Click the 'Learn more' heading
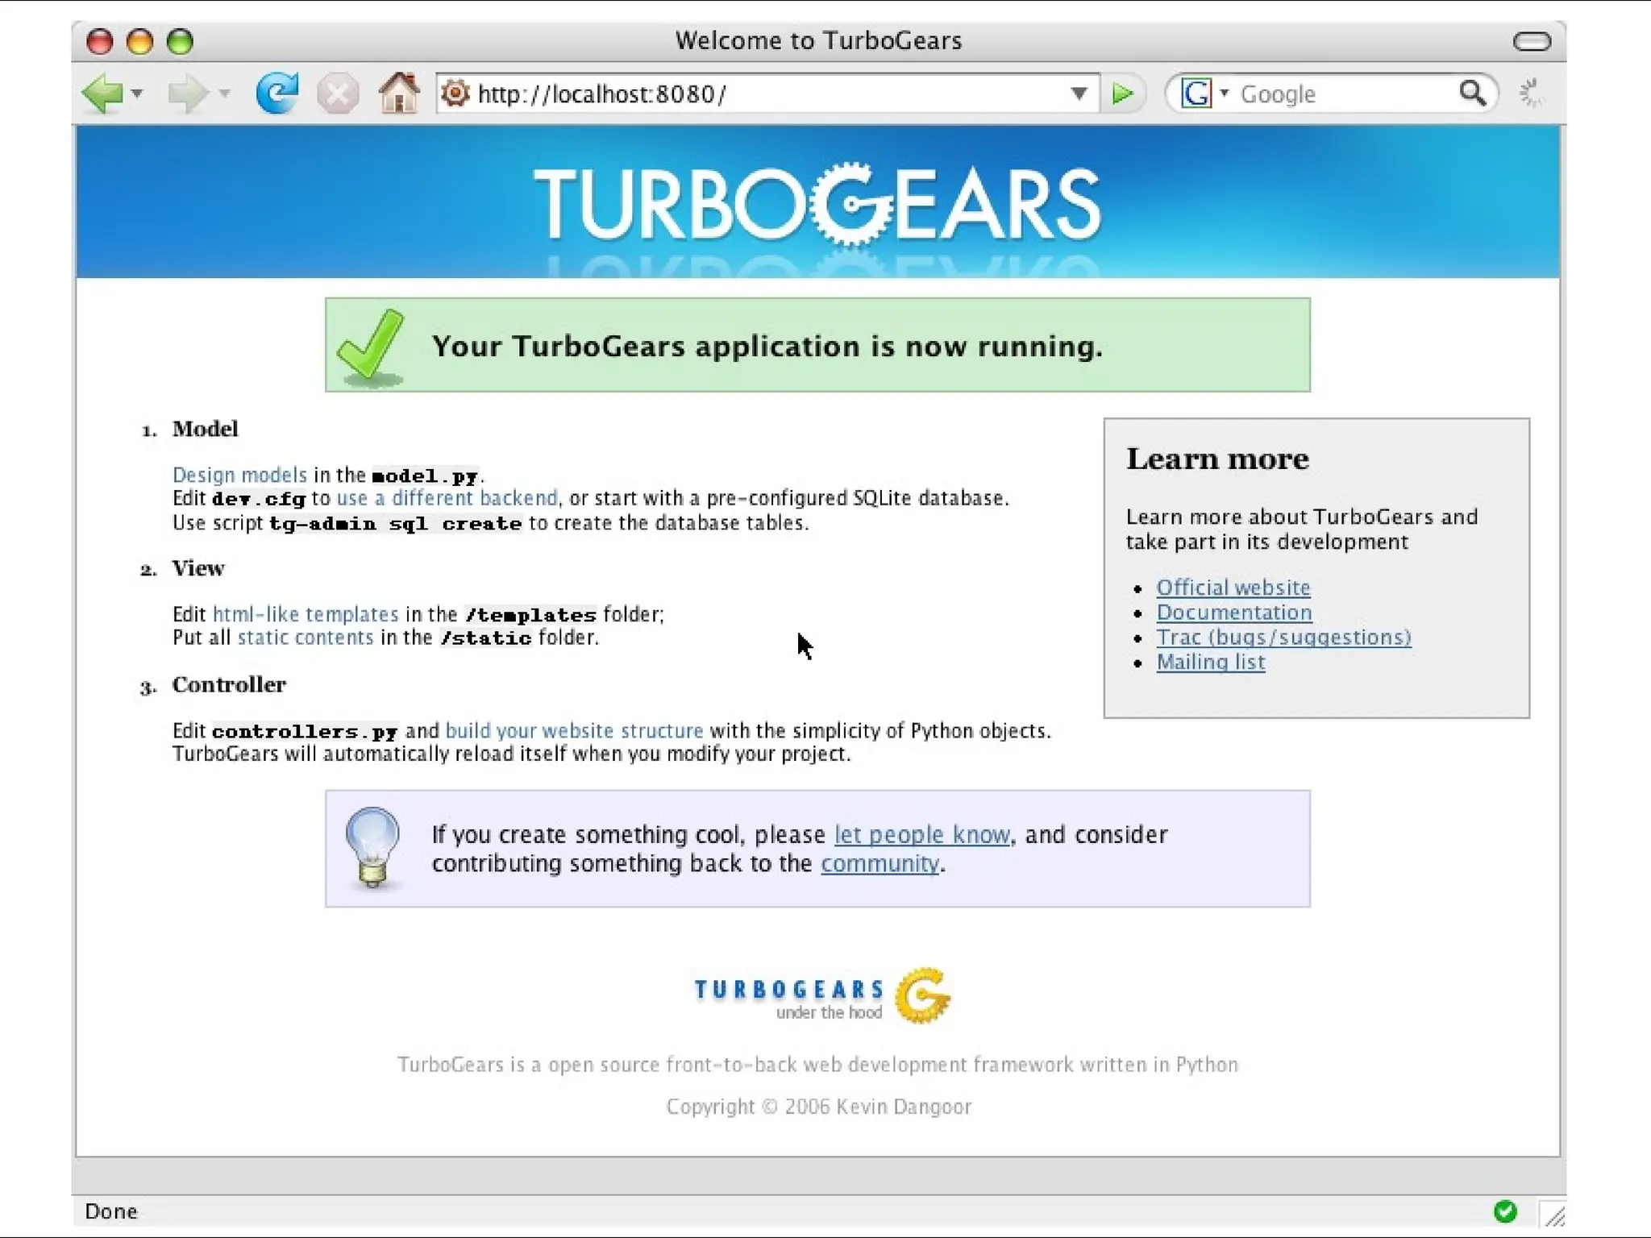The height and width of the screenshot is (1238, 1651). pyautogui.click(x=1217, y=459)
